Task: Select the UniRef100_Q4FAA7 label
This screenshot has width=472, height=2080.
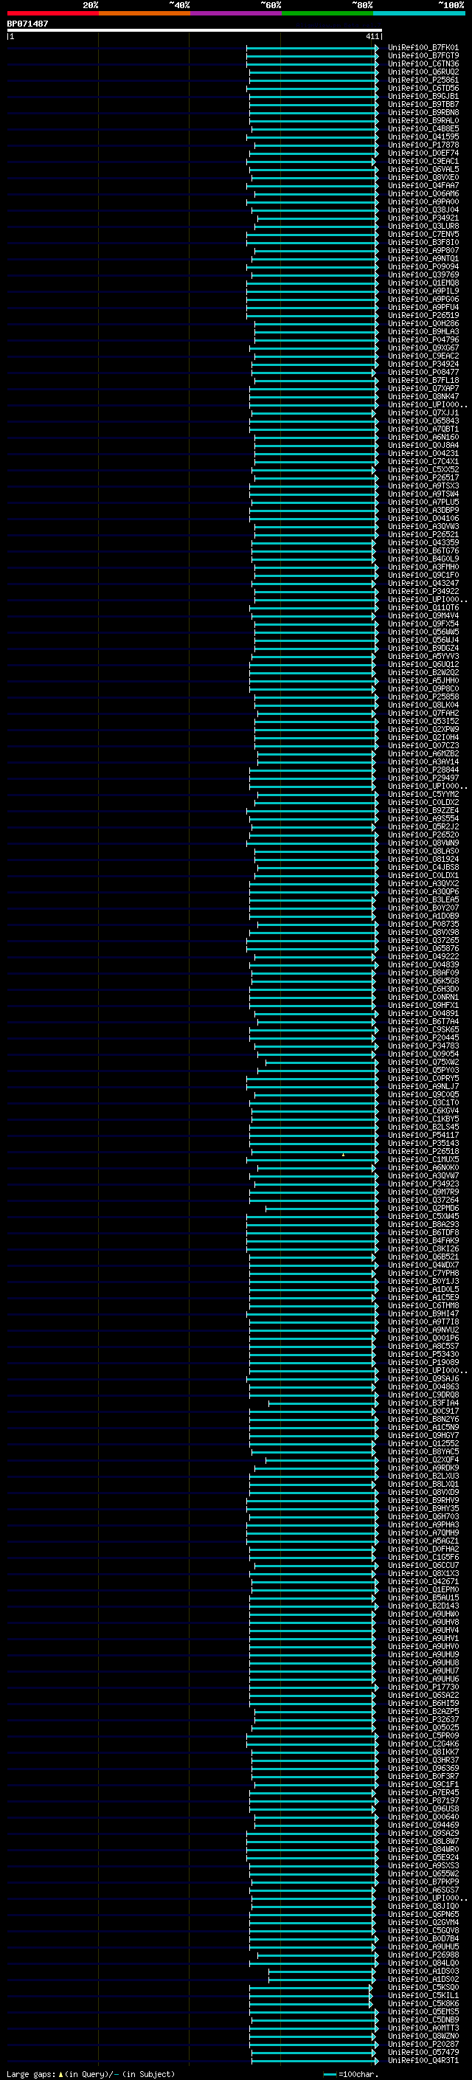Action: [423, 186]
